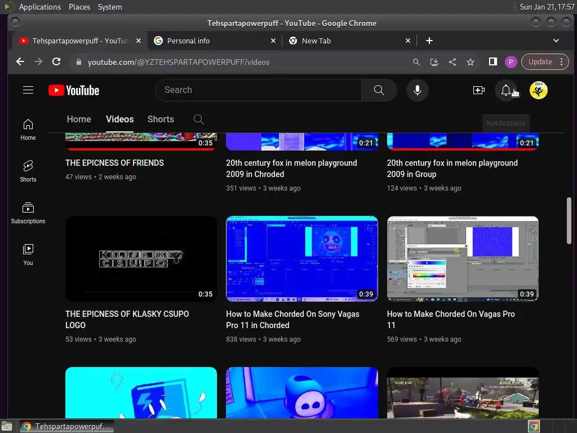The height and width of the screenshot is (433, 577).
Task: Open the Applications menu
Action: (40, 7)
